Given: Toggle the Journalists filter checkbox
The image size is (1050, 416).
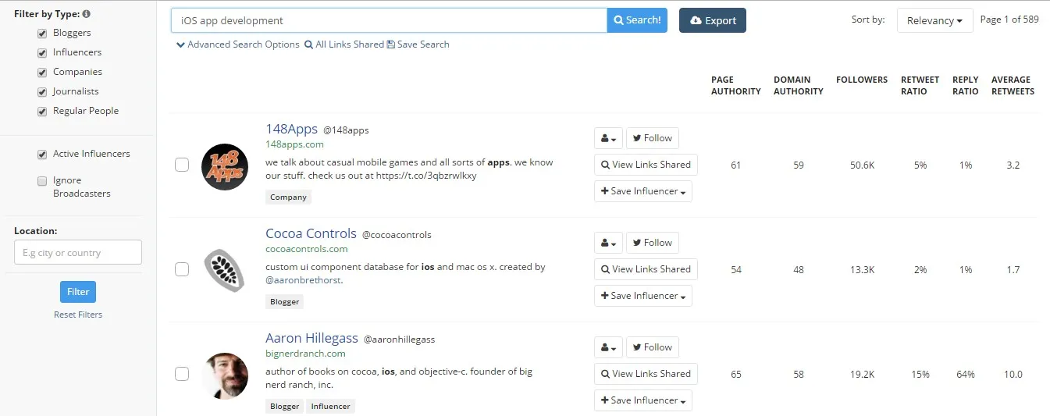Looking at the screenshot, I should tap(42, 92).
